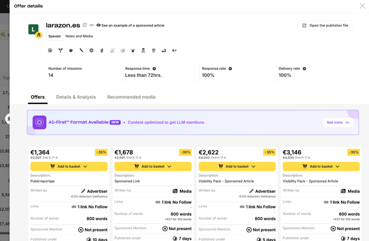Open the publisher file
Viewport: 369px width, 241px height.
click(x=325, y=25)
